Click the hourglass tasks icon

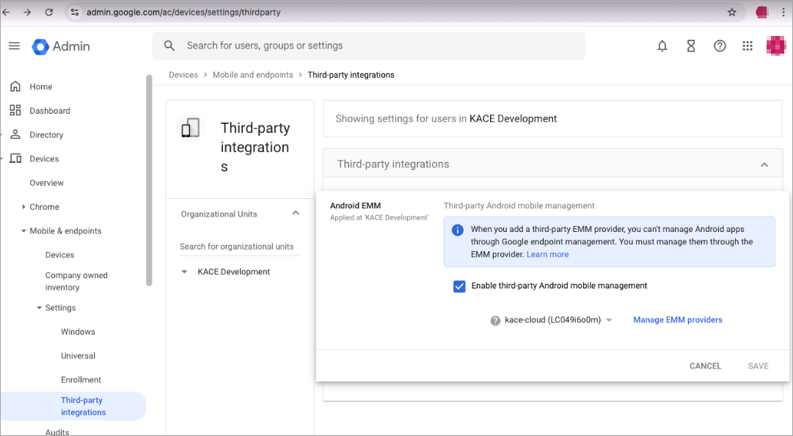click(691, 46)
